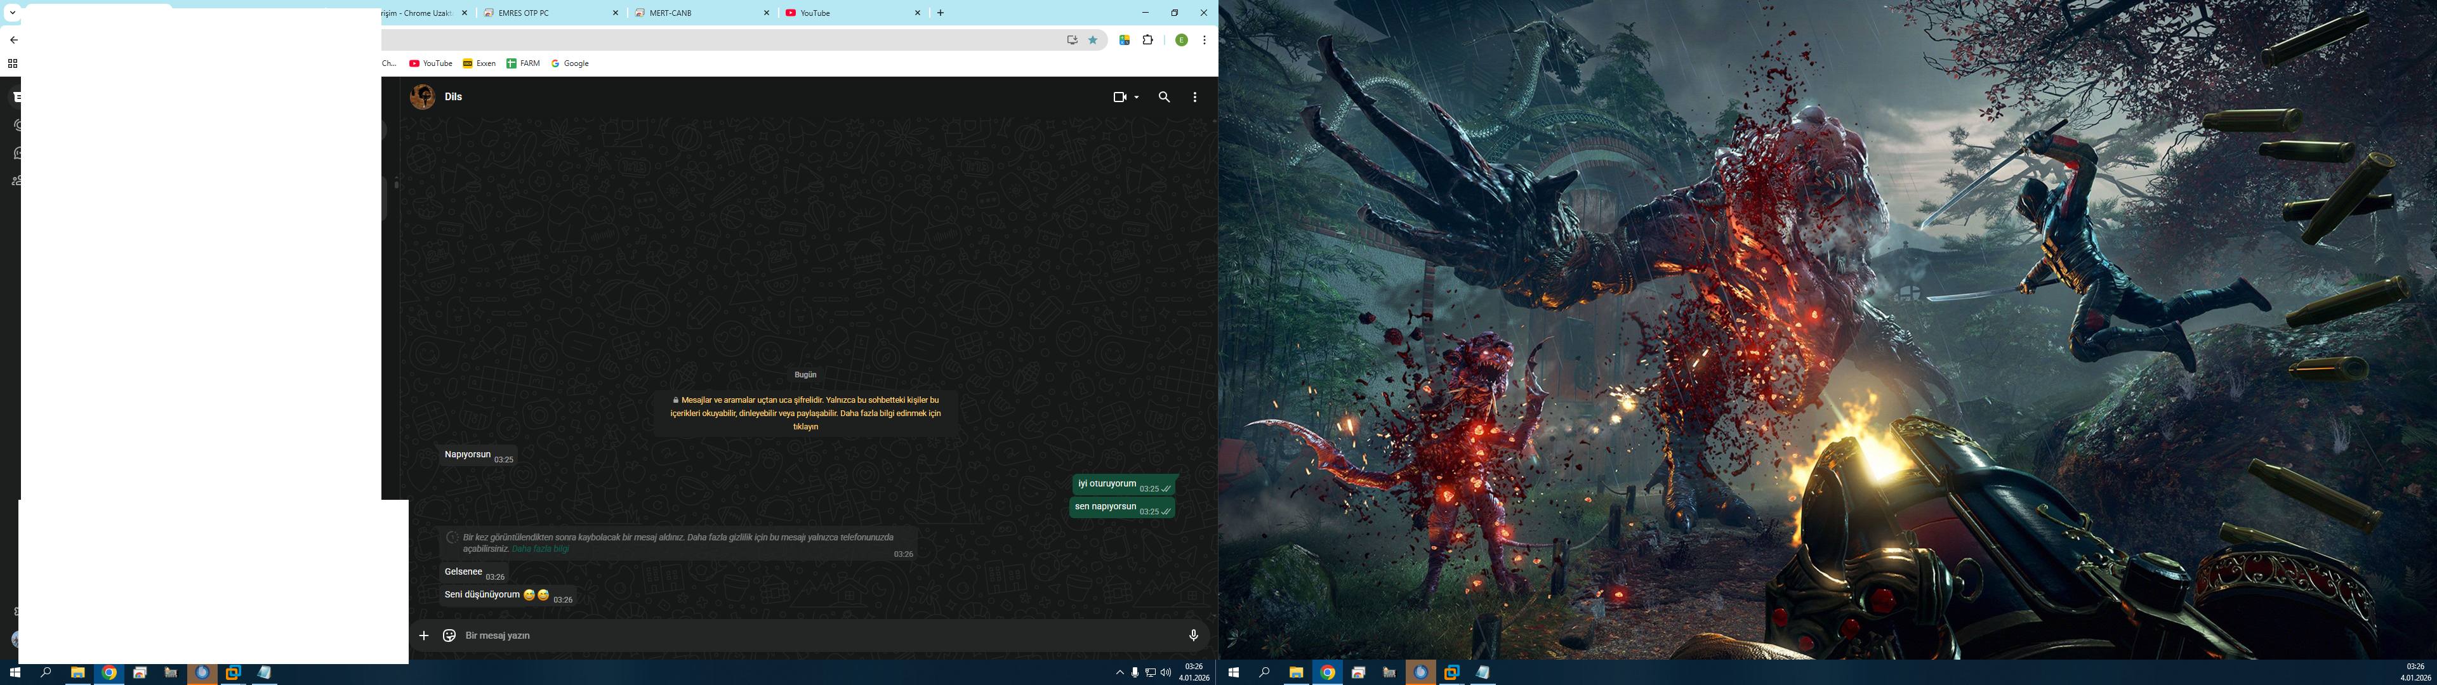
Task: Open Start menu on taskbar below Chrome
Action: click(15, 673)
